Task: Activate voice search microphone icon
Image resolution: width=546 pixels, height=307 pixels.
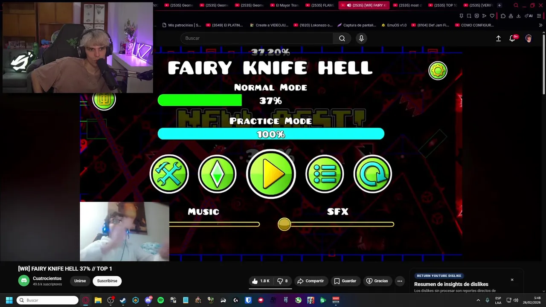Action: (x=361, y=38)
